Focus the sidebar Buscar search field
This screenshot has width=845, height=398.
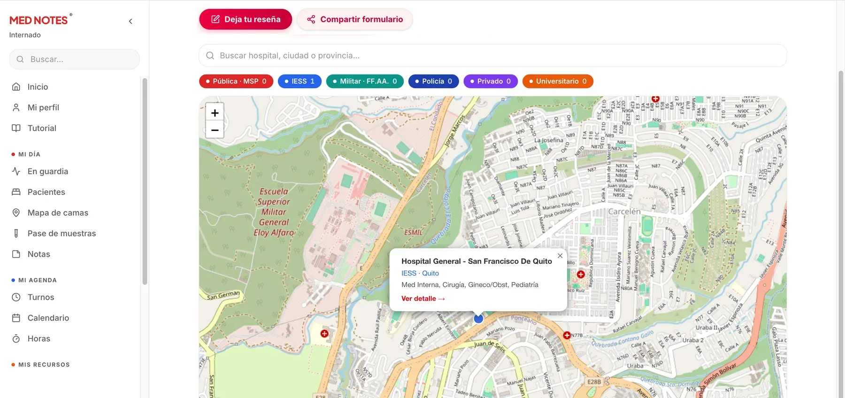(x=75, y=59)
